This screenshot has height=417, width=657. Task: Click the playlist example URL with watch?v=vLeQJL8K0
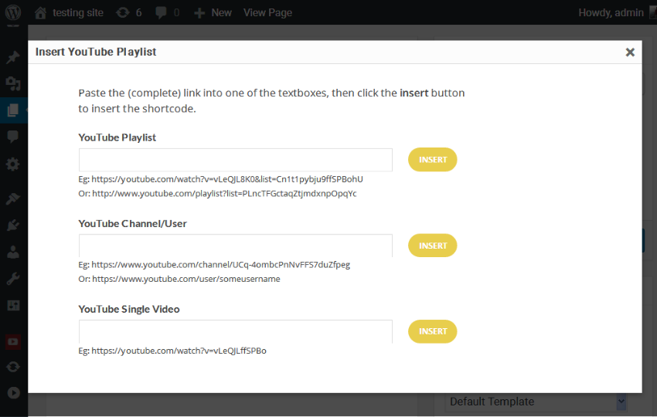coord(227,179)
